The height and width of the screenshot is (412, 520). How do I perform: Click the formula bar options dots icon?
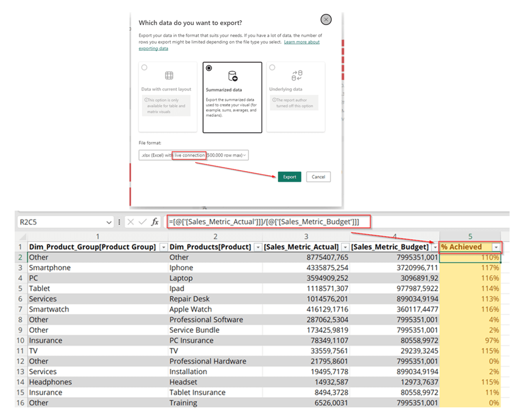tap(119, 222)
